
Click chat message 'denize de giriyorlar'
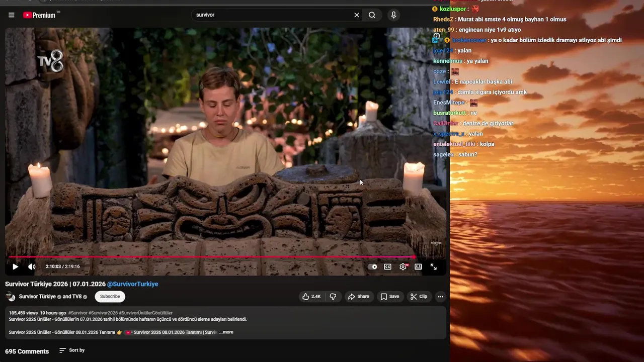point(488,124)
